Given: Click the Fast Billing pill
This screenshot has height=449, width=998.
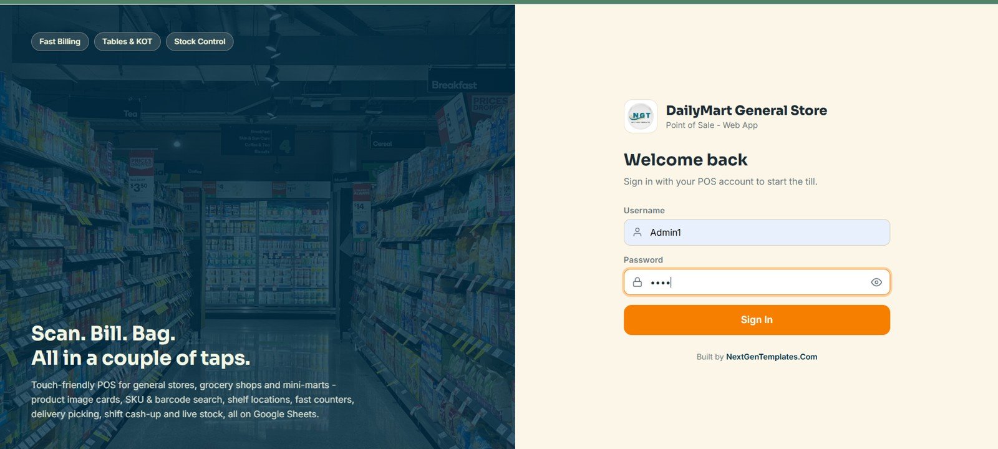Looking at the screenshot, I should (x=60, y=42).
